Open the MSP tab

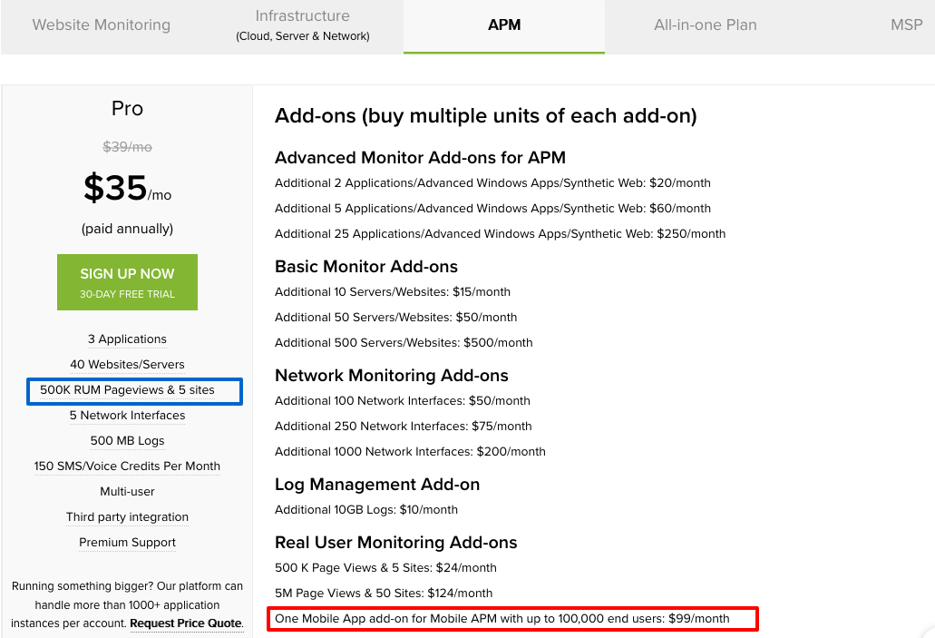point(906,25)
